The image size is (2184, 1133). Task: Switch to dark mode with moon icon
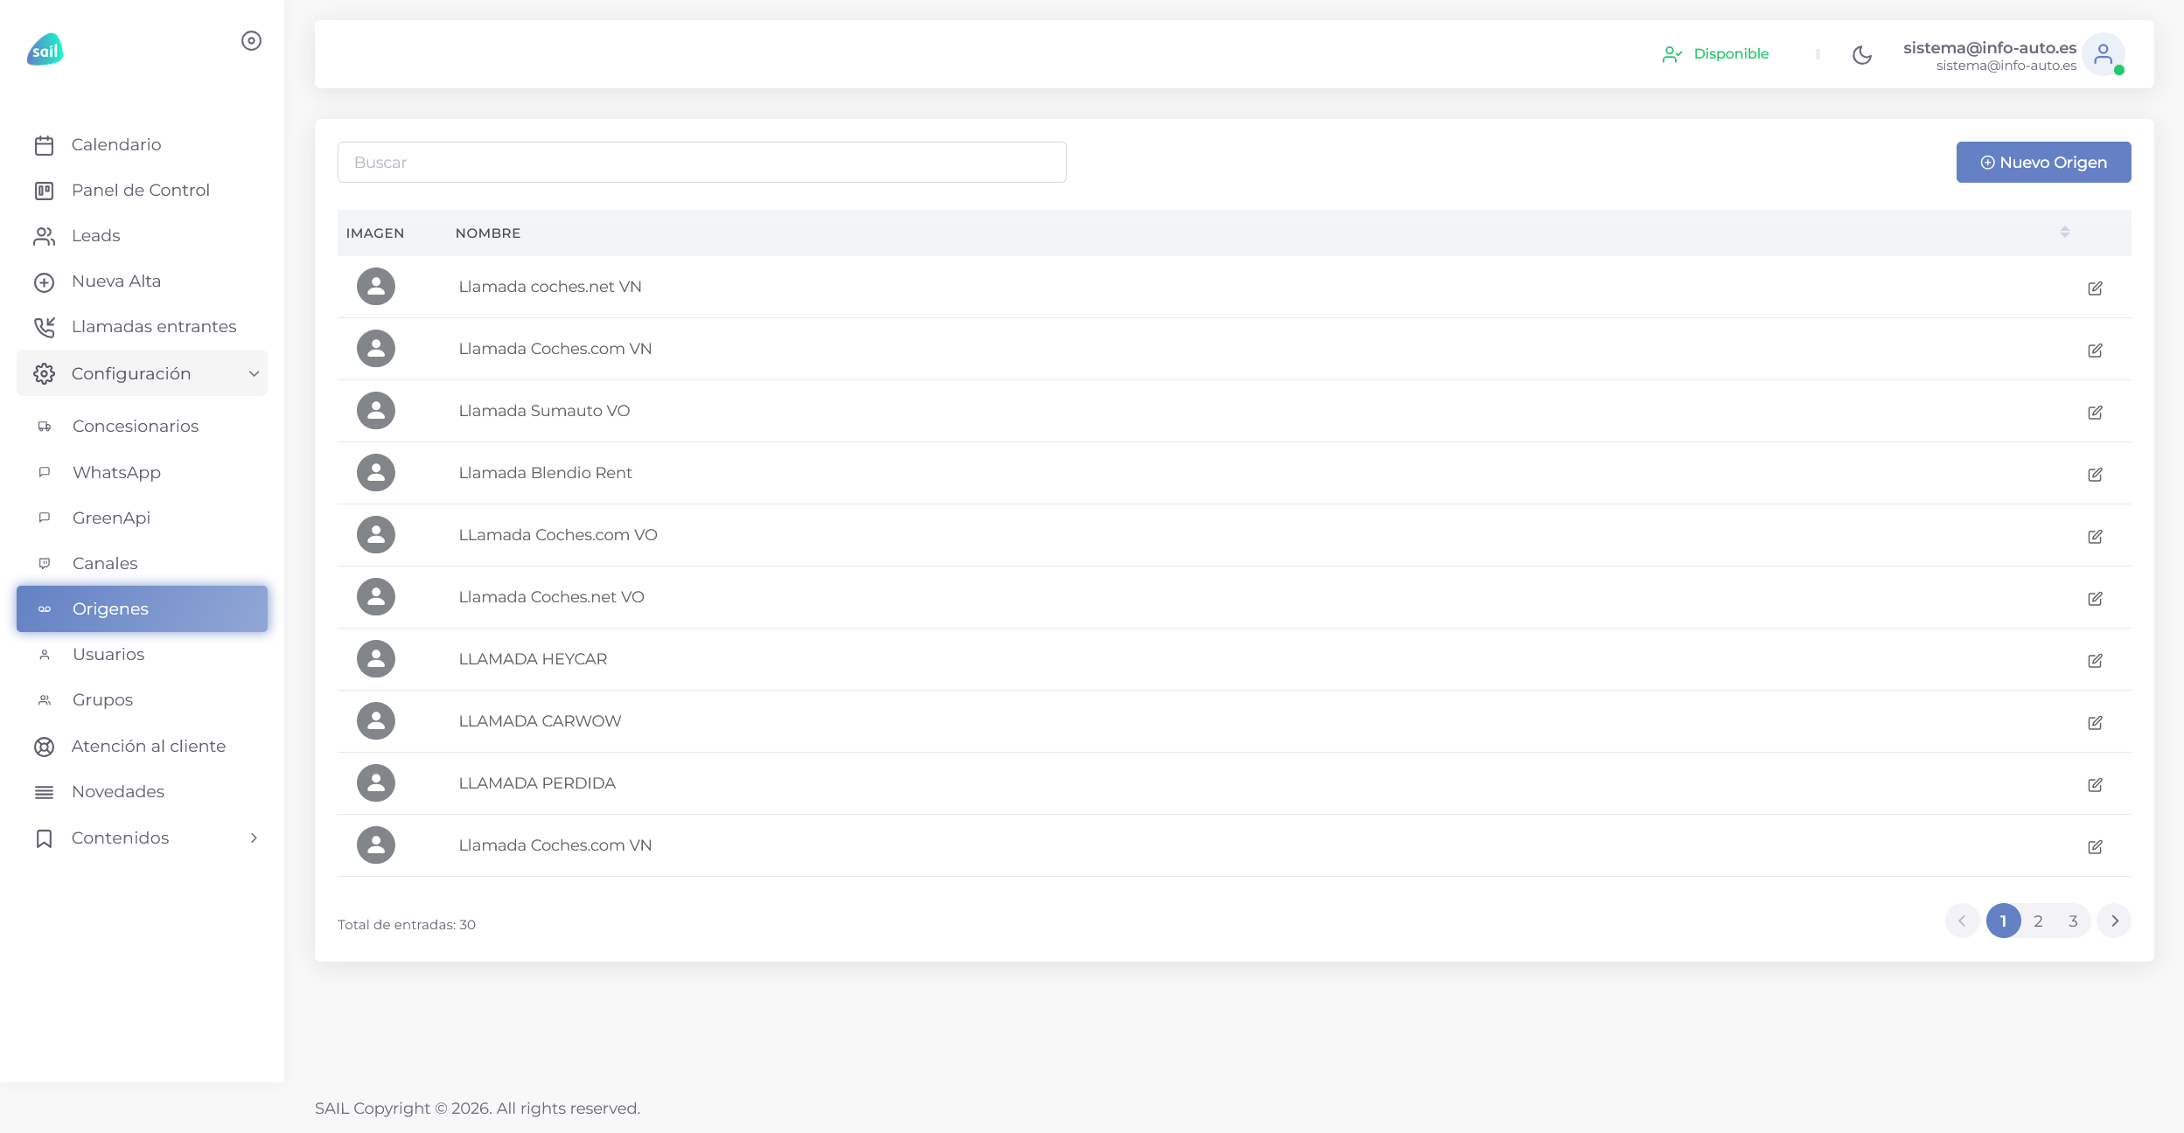pyautogui.click(x=1862, y=55)
